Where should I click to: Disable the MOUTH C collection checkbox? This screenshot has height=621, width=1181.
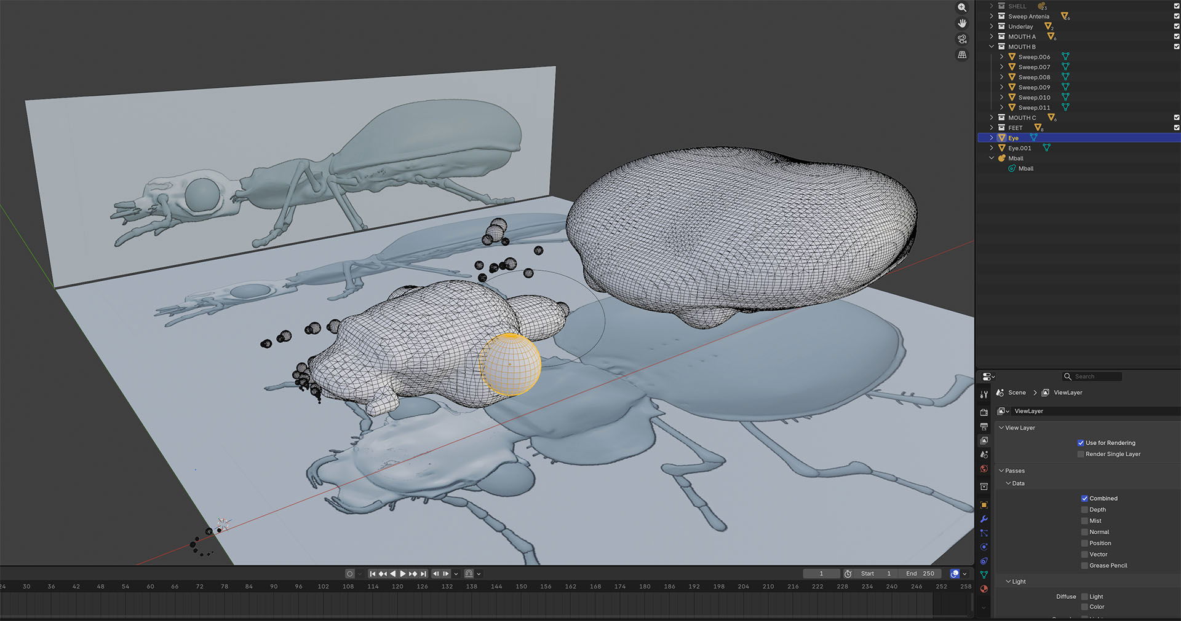tap(1176, 117)
